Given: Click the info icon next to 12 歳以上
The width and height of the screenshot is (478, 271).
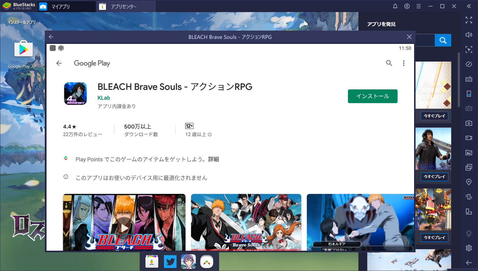Looking at the screenshot, I should pyautogui.click(x=210, y=135).
